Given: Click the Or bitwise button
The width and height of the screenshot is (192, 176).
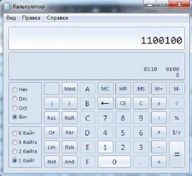Looking at the screenshot, I should [x=52, y=132].
